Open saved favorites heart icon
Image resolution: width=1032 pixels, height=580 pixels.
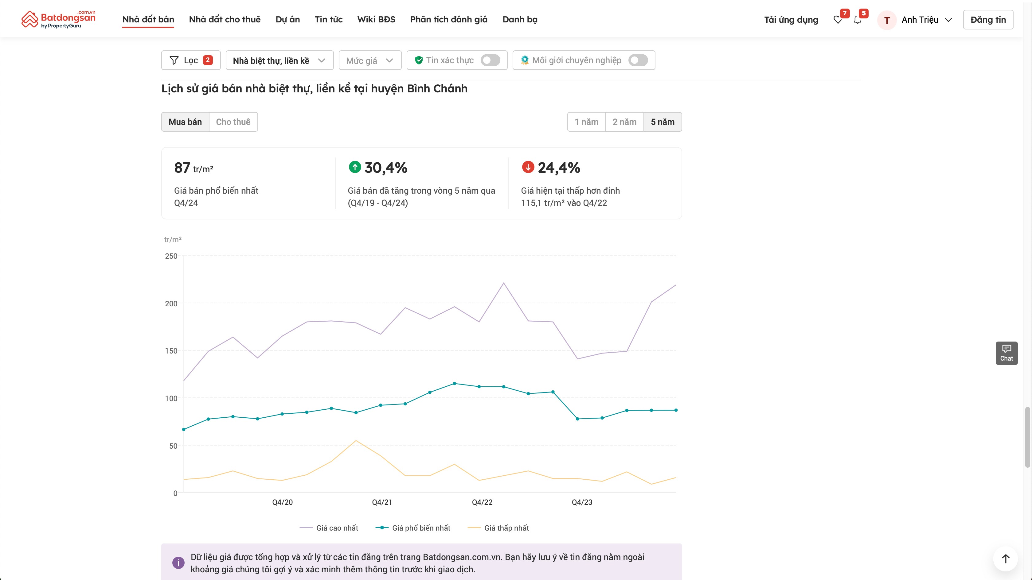click(x=837, y=20)
